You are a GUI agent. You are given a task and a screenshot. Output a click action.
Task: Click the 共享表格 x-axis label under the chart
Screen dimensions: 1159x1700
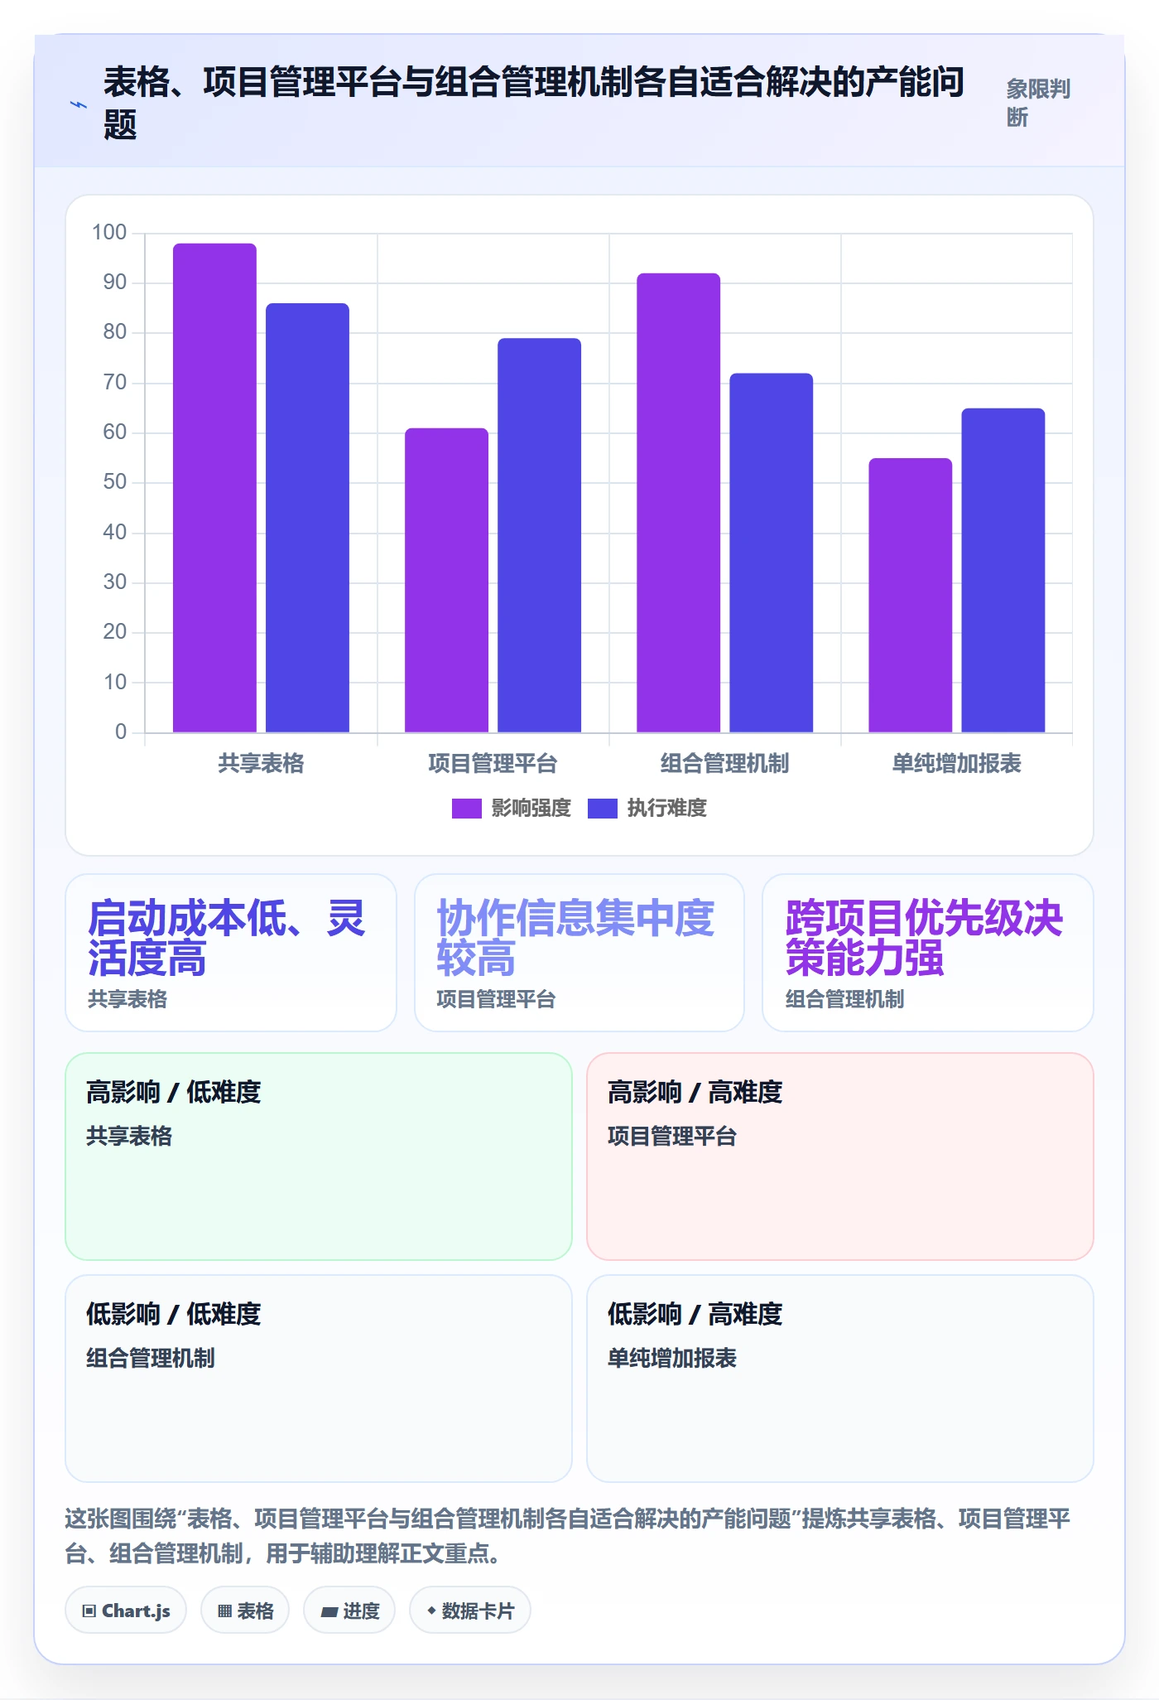[x=261, y=763]
